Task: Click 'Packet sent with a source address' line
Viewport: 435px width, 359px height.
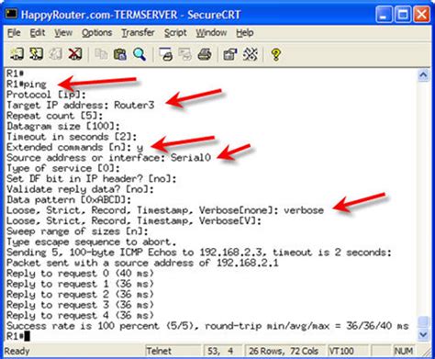Action: click(x=142, y=263)
